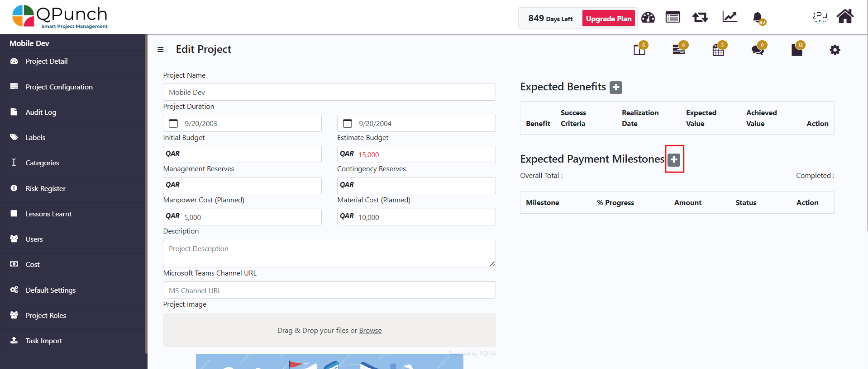
Task: Click the Labels tag icon in sidebar
Action: tap(14, 137)
